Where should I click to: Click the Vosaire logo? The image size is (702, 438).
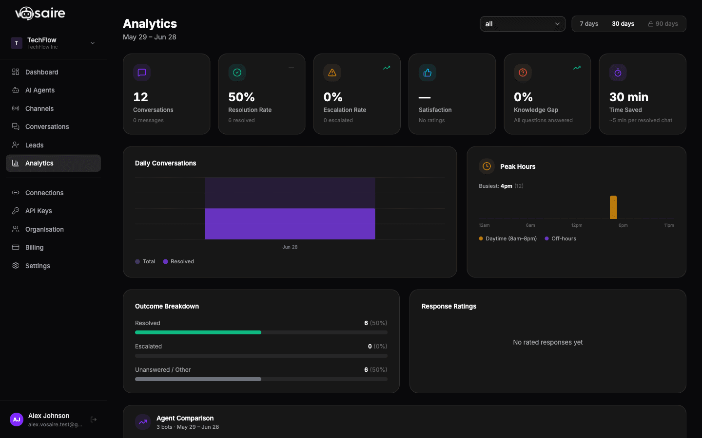(x=40, y=13)
